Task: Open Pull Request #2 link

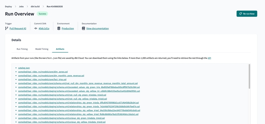Action: 18,28
